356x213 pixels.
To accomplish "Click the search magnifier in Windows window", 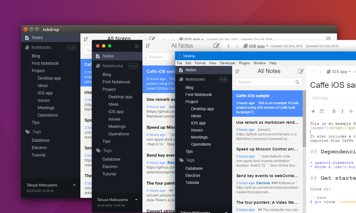I will pos(297,82).
